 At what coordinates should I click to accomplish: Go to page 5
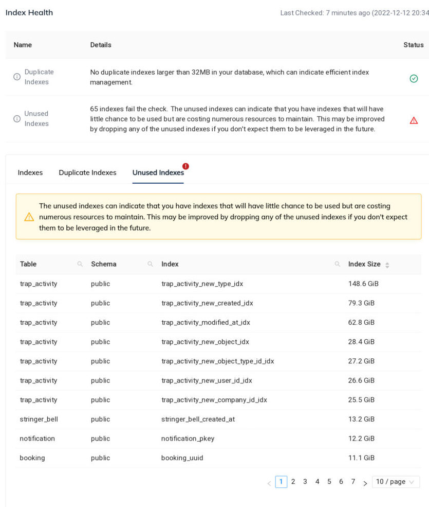(x=329, y=481)
